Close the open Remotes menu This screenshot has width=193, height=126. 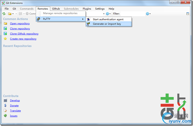[x=43, y=9]
